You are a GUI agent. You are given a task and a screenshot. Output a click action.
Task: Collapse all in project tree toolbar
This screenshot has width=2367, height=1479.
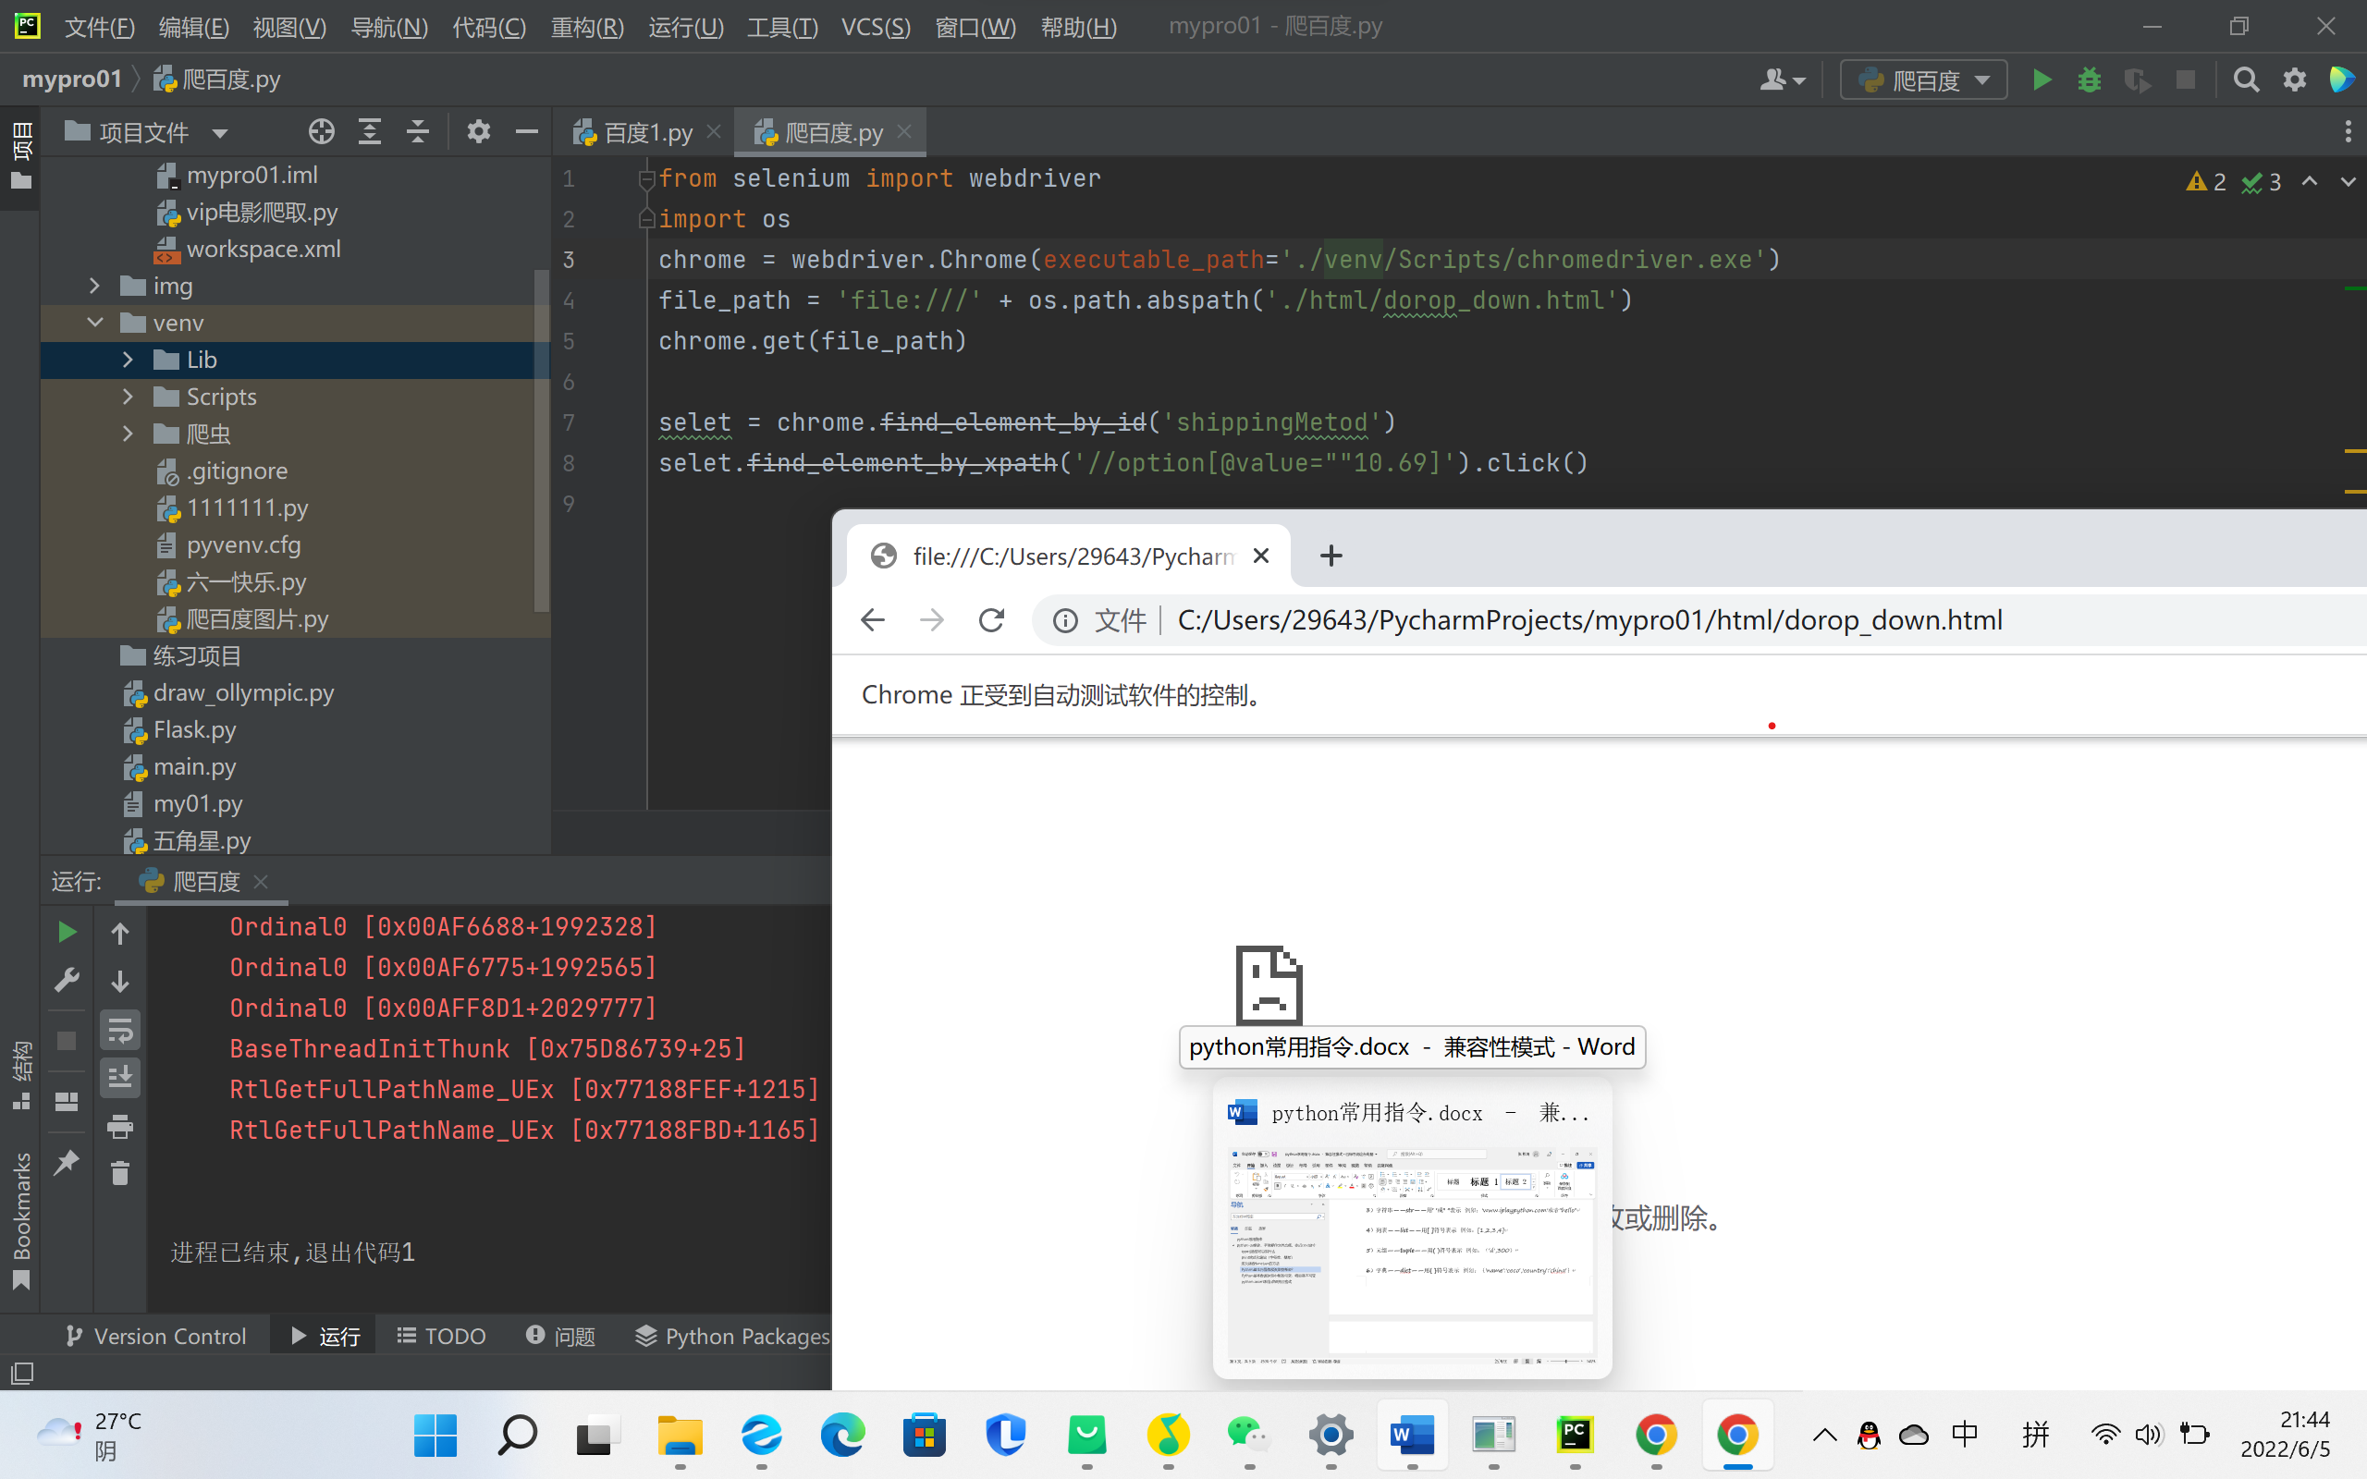418,131
